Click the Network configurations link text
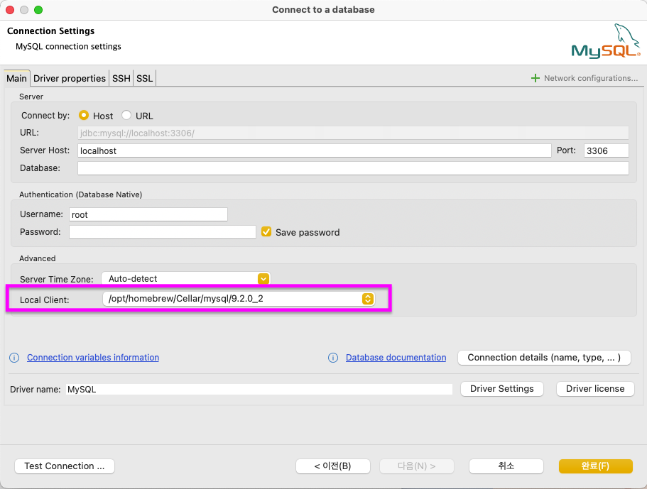The height and width of the screenshot is (489, 647). pyautogui.click(x=590, y=78)
